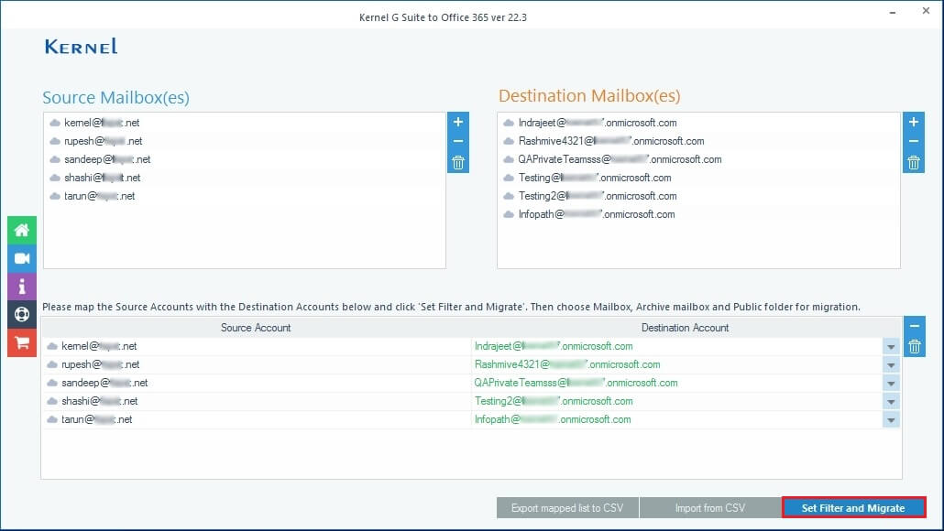Expand destination dropdown for sandeep mapping row

point(891,383)
